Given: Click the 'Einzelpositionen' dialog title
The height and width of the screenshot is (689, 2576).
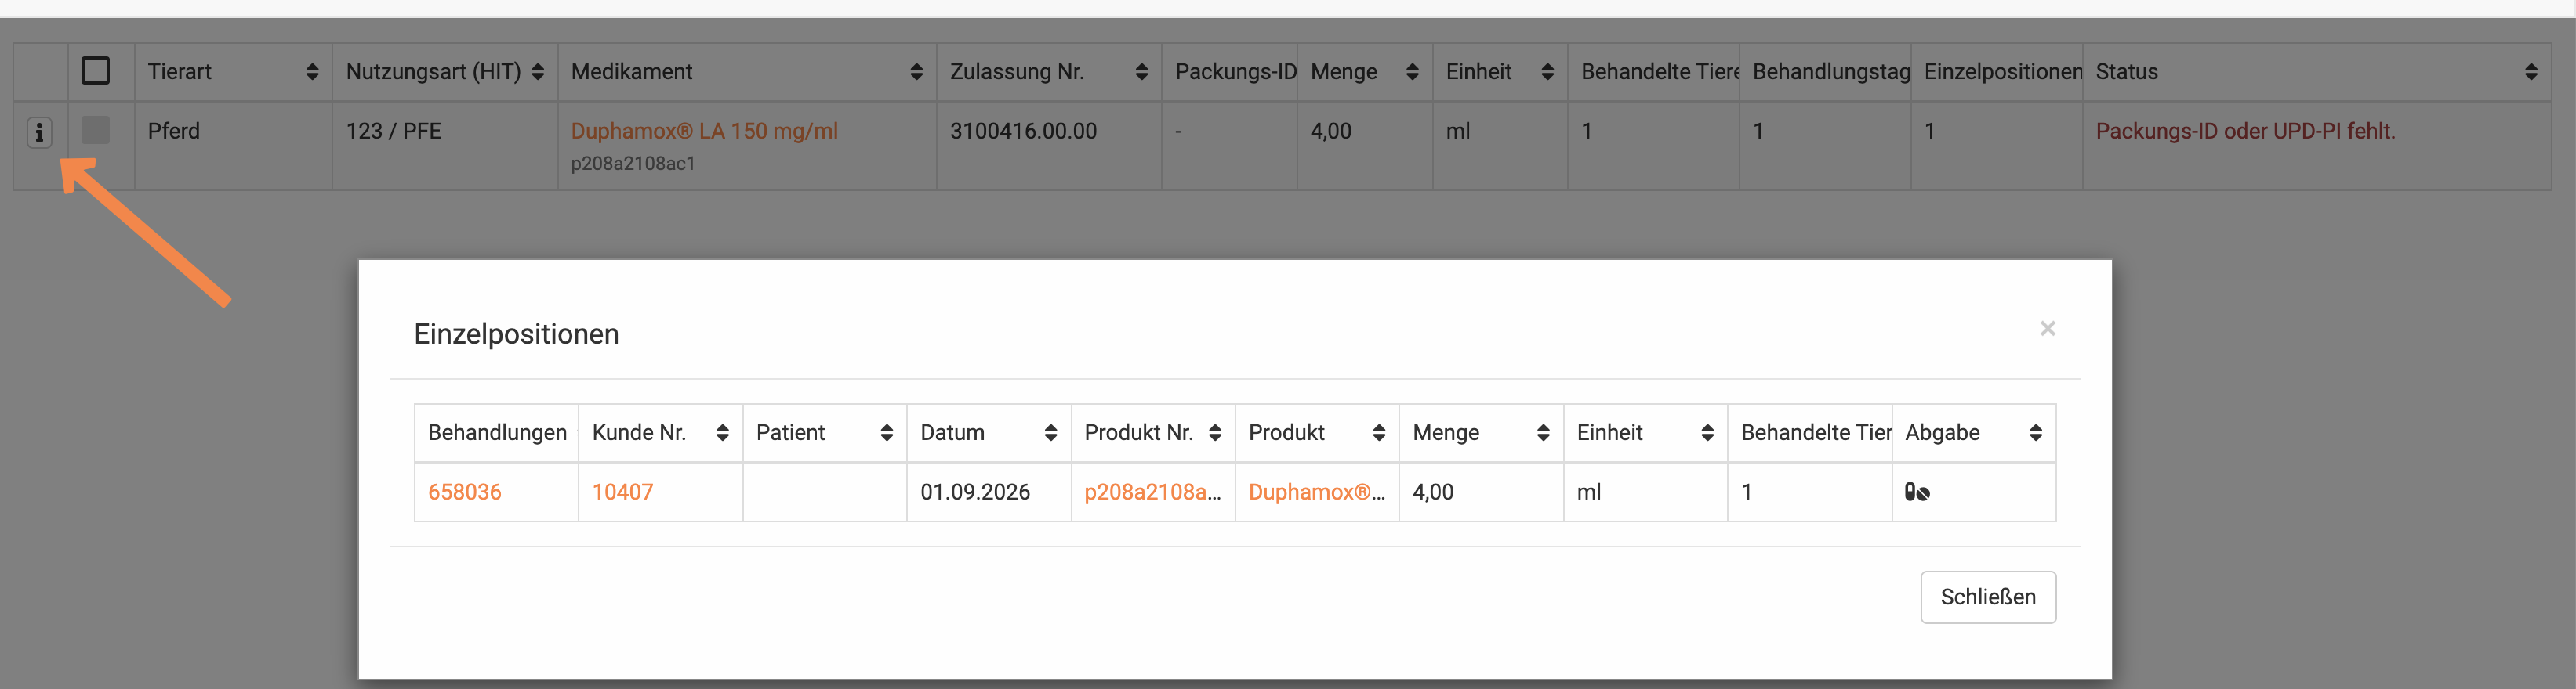Looking at the screenshot, I should point(516,334).
